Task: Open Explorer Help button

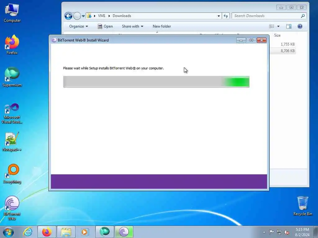Action: (x=300, y=26)
